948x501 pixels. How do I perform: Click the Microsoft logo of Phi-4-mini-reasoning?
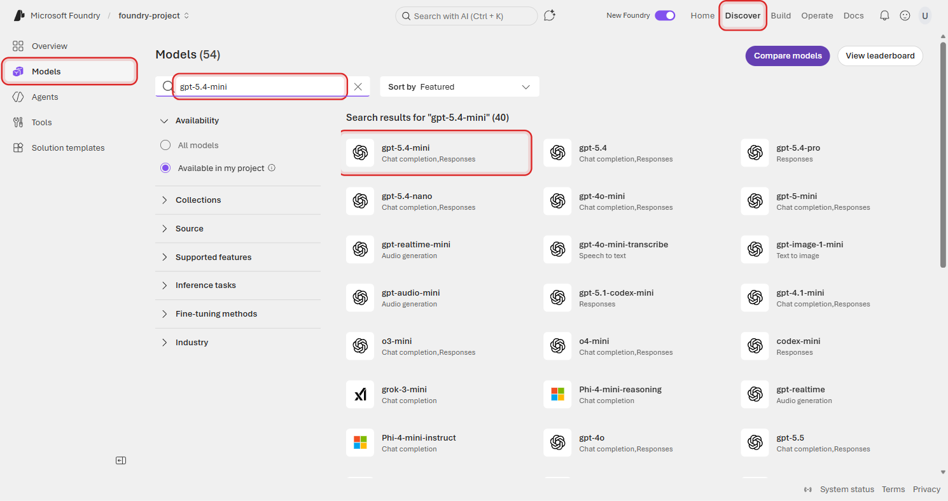[557, 394]
